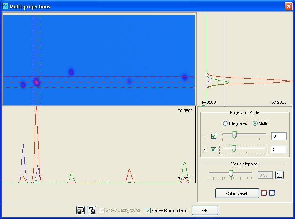The image size is (295, 219).
Task: Toggle Show Blob outlines checkbox
Action: tap(148, 211)
